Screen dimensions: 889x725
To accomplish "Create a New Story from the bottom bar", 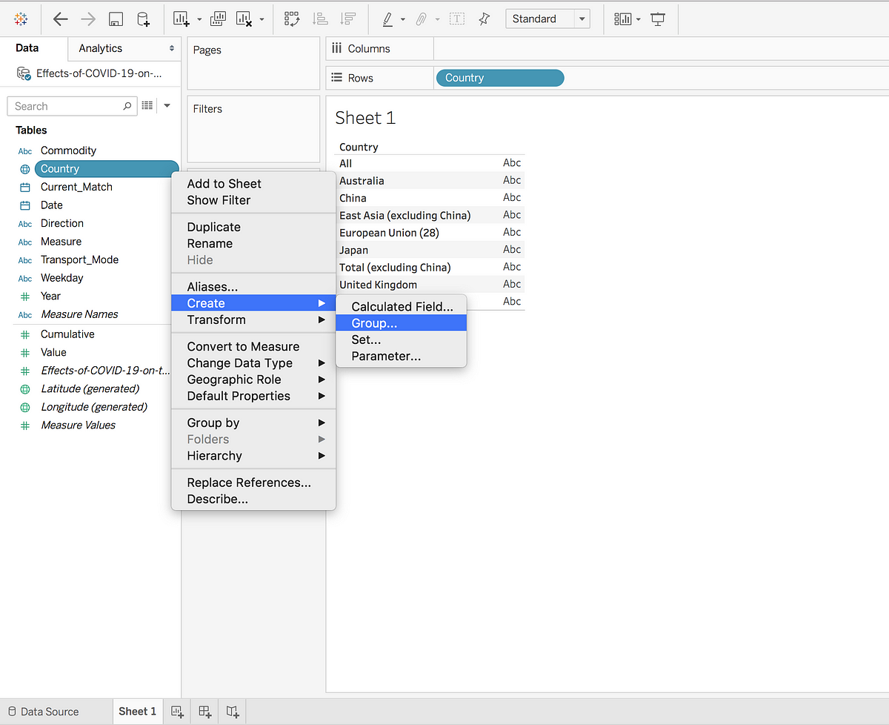I will pos(233,712).
